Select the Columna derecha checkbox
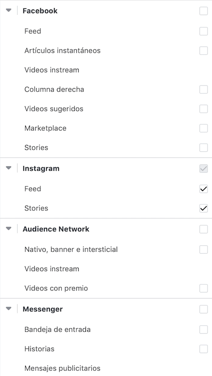 click(203, 90)
